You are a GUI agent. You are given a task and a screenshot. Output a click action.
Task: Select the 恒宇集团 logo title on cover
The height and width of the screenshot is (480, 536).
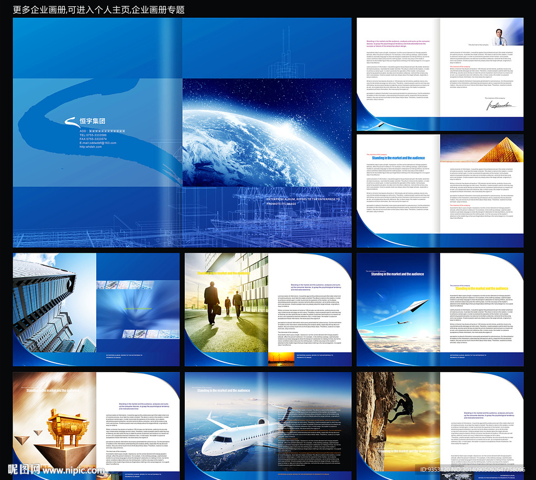pos(92,121)
